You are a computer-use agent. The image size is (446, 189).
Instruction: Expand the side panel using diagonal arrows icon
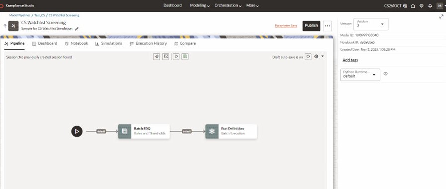(441, 16)
